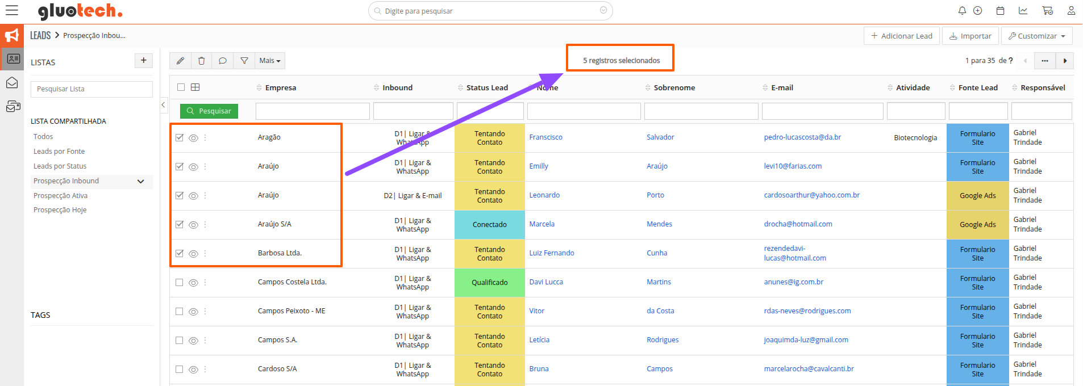The width and height of the screenshot is (1083, 386).
Task: Toggle the select-all checkbox in header
Action: tap(181, 87)
